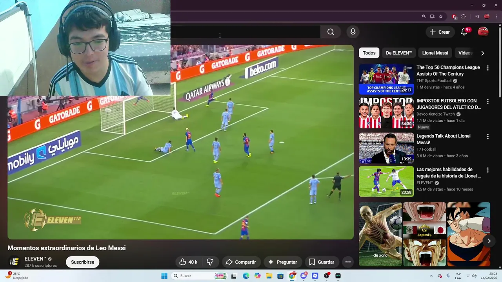Image resolution: width=502 pixels, height=282 pixels.
Task: Open the browser extensions puzzle icon
Action: tap(464, 16)
